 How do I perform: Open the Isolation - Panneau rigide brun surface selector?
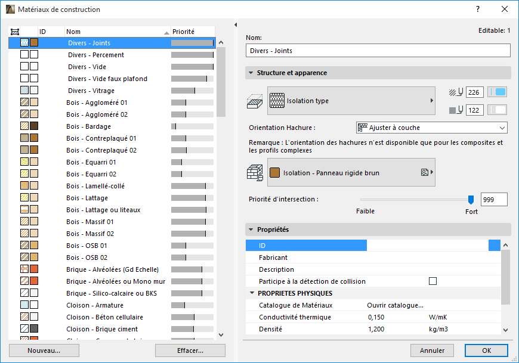[x=351, y=173]
